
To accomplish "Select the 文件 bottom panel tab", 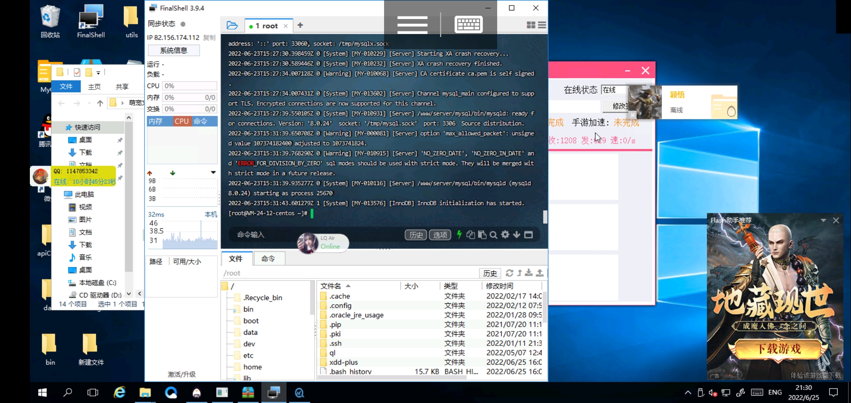I will (236, 259).
